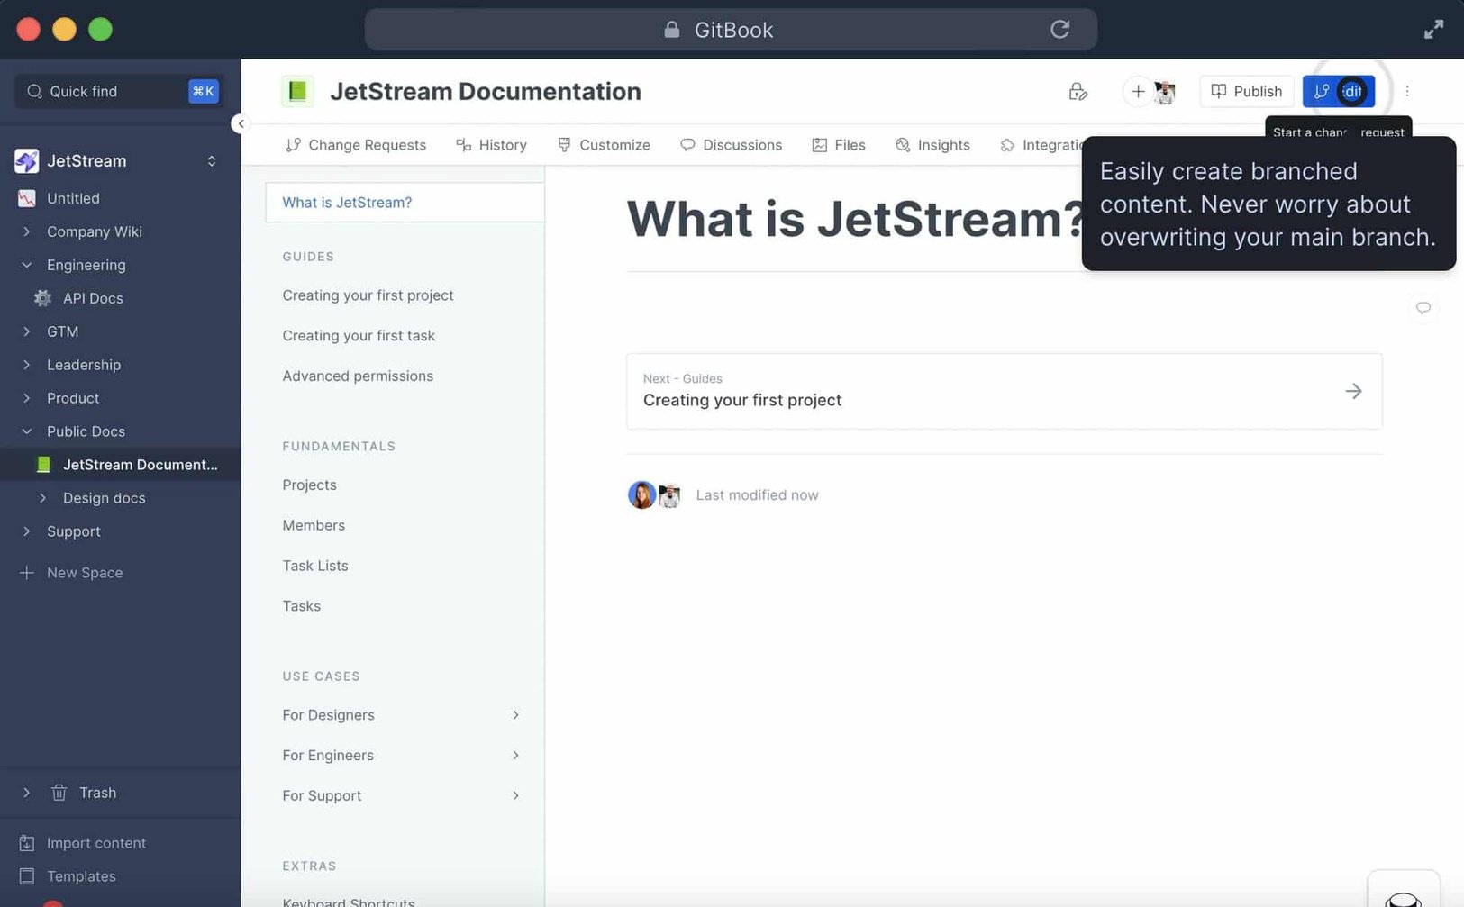The height and width of the screenshot is (907, 1464).
Task: Click the Publish button
Action: [1246, 91]
